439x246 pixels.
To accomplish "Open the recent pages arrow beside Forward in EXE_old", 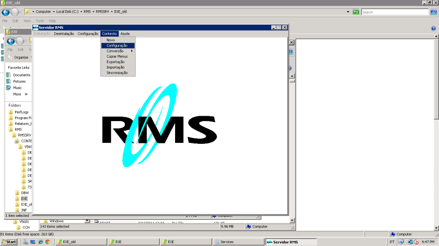I will point(20,12).
